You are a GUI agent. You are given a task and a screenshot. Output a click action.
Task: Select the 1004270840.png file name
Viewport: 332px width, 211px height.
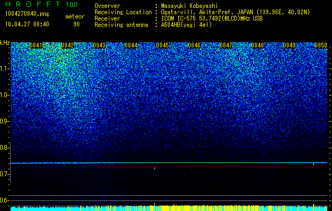coord(27,14)
